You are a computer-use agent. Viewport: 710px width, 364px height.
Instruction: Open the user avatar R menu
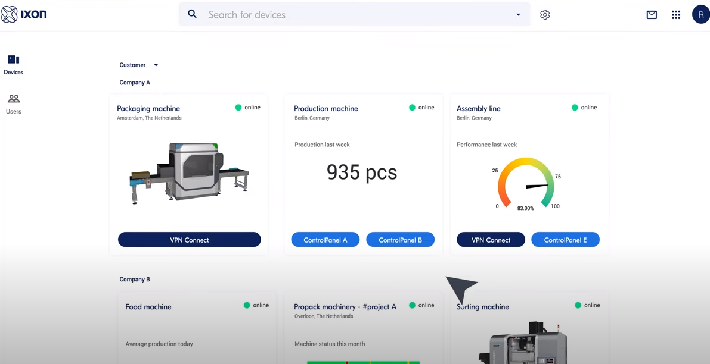[701, 14]
